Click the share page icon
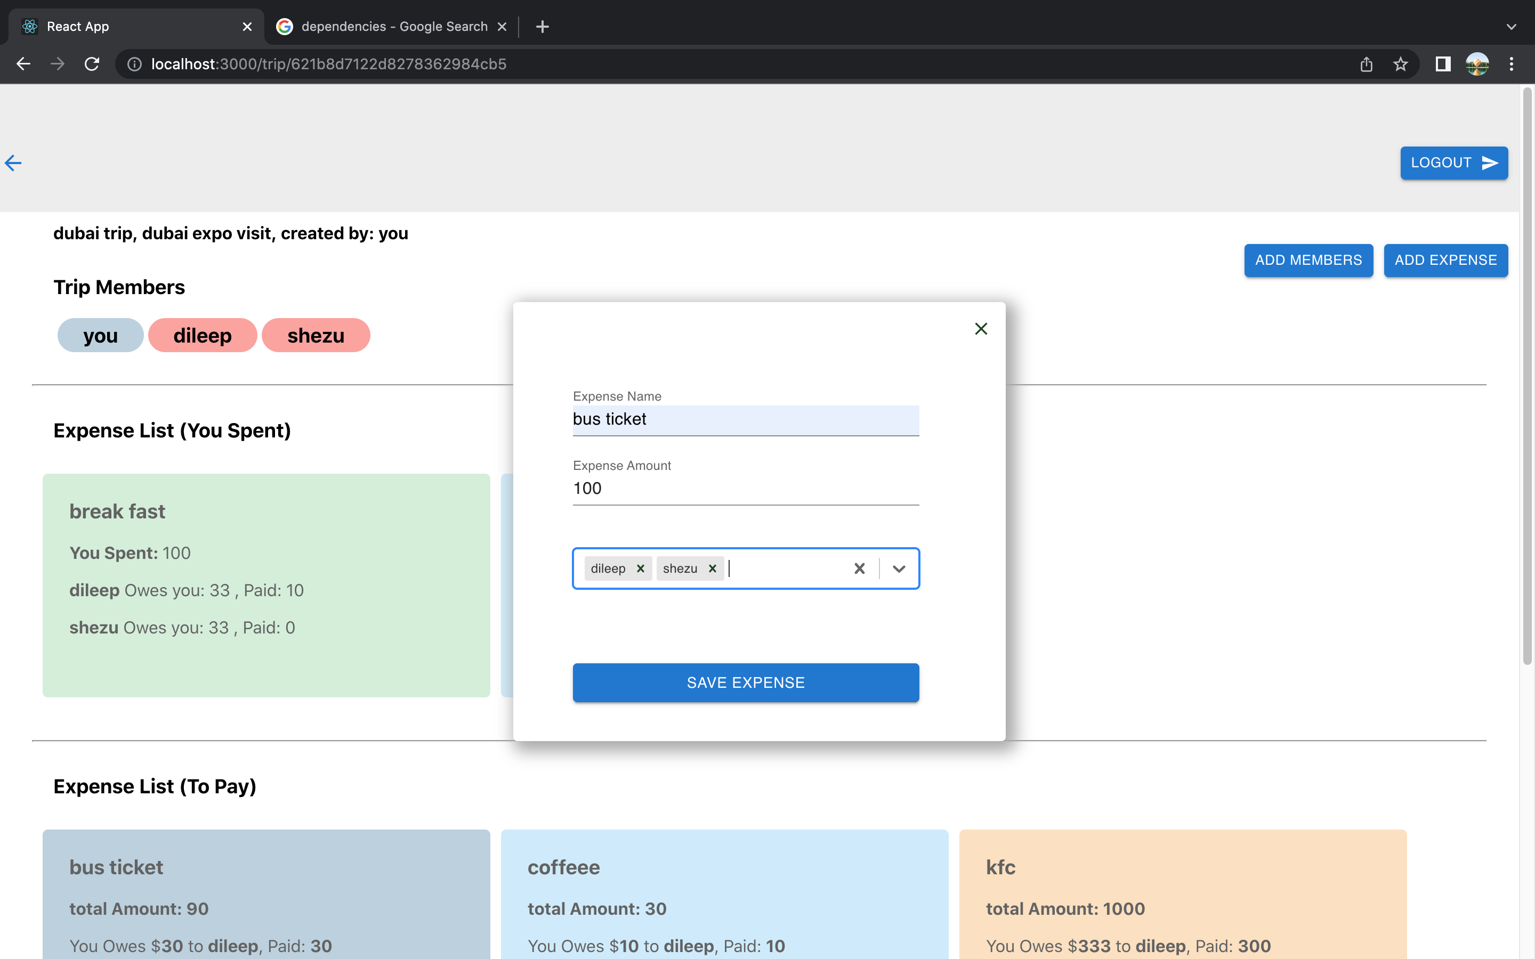Screen dimensions: 1535x959 (1366, 64)
